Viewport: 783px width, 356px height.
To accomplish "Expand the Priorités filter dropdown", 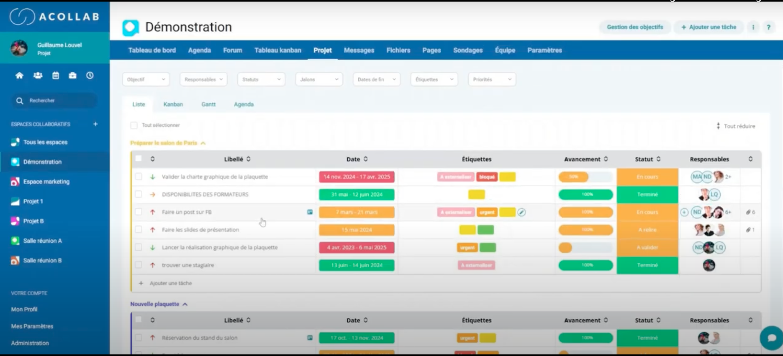I will [491, 79].
